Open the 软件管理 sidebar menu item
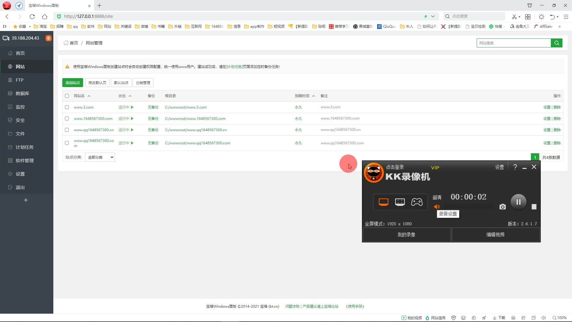The height and width of the screenshot is (322, 572). (x=27, y=160)
